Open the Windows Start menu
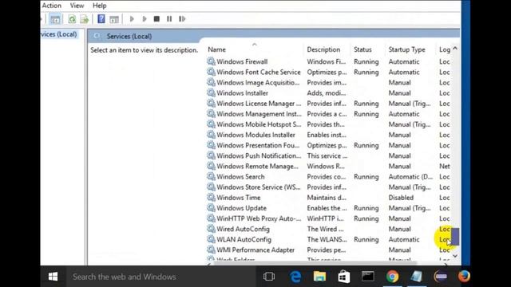The width and height of the screenshot is (511, 287). click(53, 277)
